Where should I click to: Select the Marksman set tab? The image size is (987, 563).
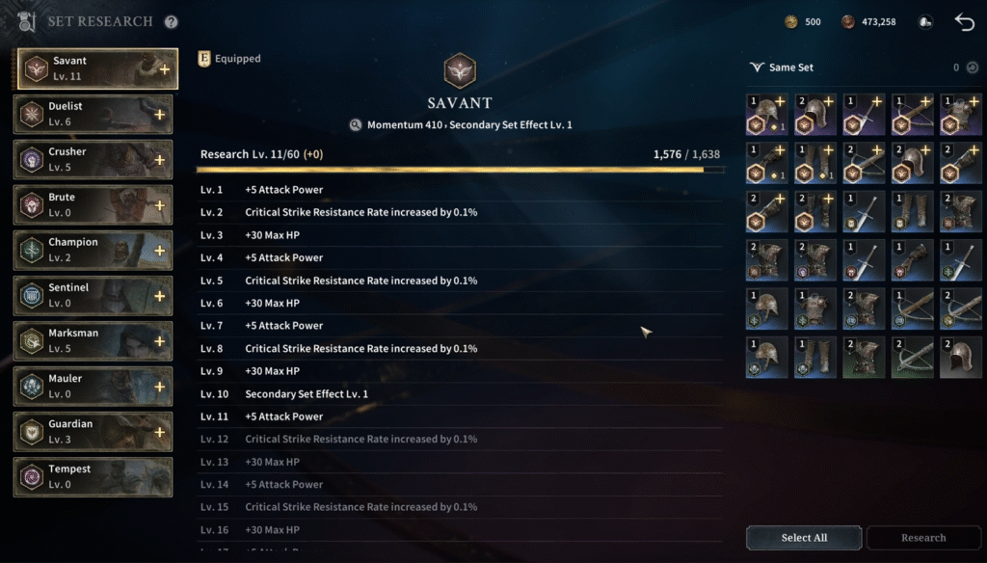[x=93, y=340]
